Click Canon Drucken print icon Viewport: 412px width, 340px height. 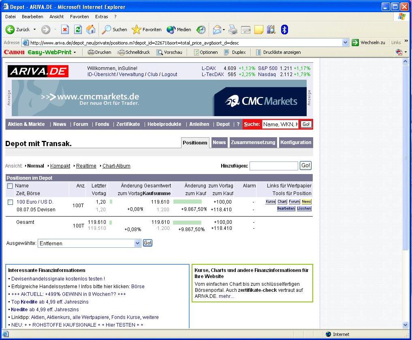99,52
